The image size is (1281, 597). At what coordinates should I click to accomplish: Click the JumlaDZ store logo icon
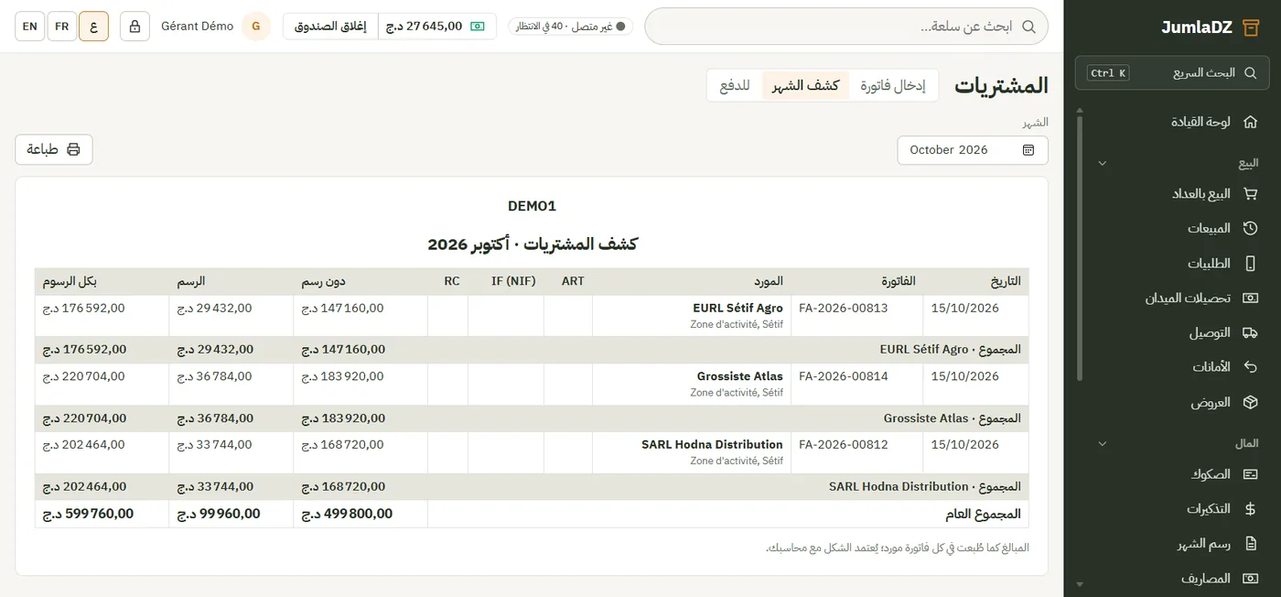click(1251, 27)
